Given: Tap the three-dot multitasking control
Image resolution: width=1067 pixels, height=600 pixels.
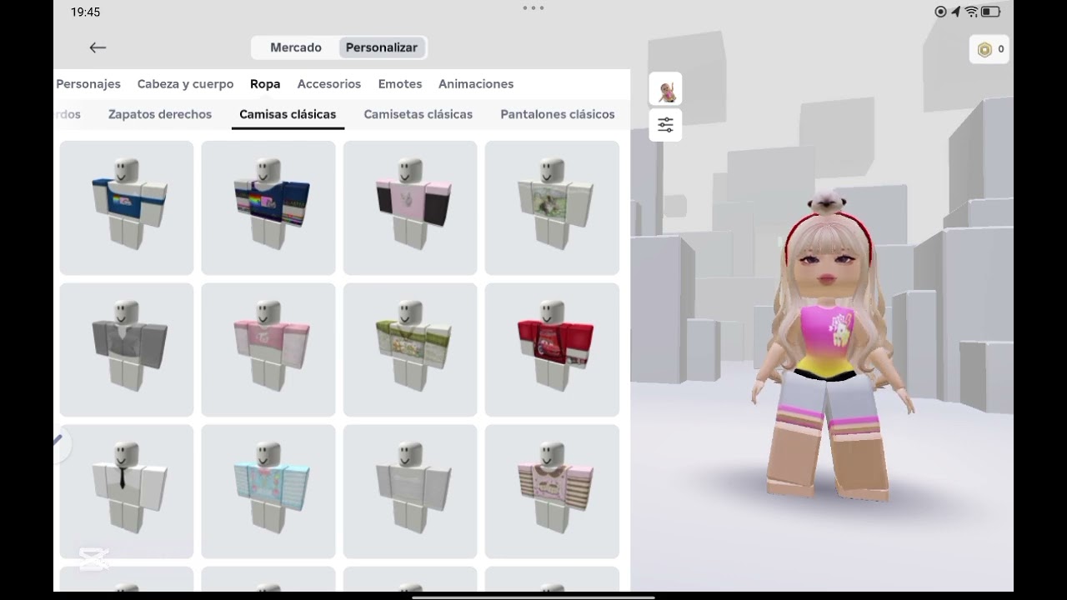Looking at the screenshot, I should pos(533,8).
